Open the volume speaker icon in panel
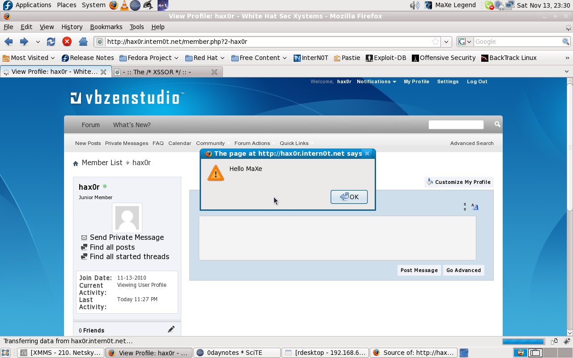 (414, 5)
